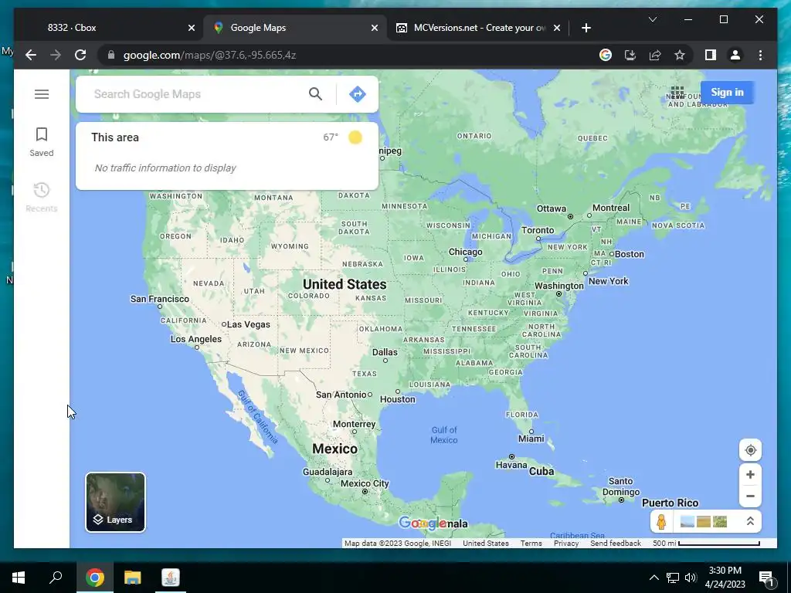This screenshot has height=593, width=791.
Task: Select the Google Maps tab
Action: 295,28
